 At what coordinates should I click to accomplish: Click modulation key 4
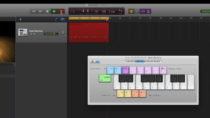[133, 70]
